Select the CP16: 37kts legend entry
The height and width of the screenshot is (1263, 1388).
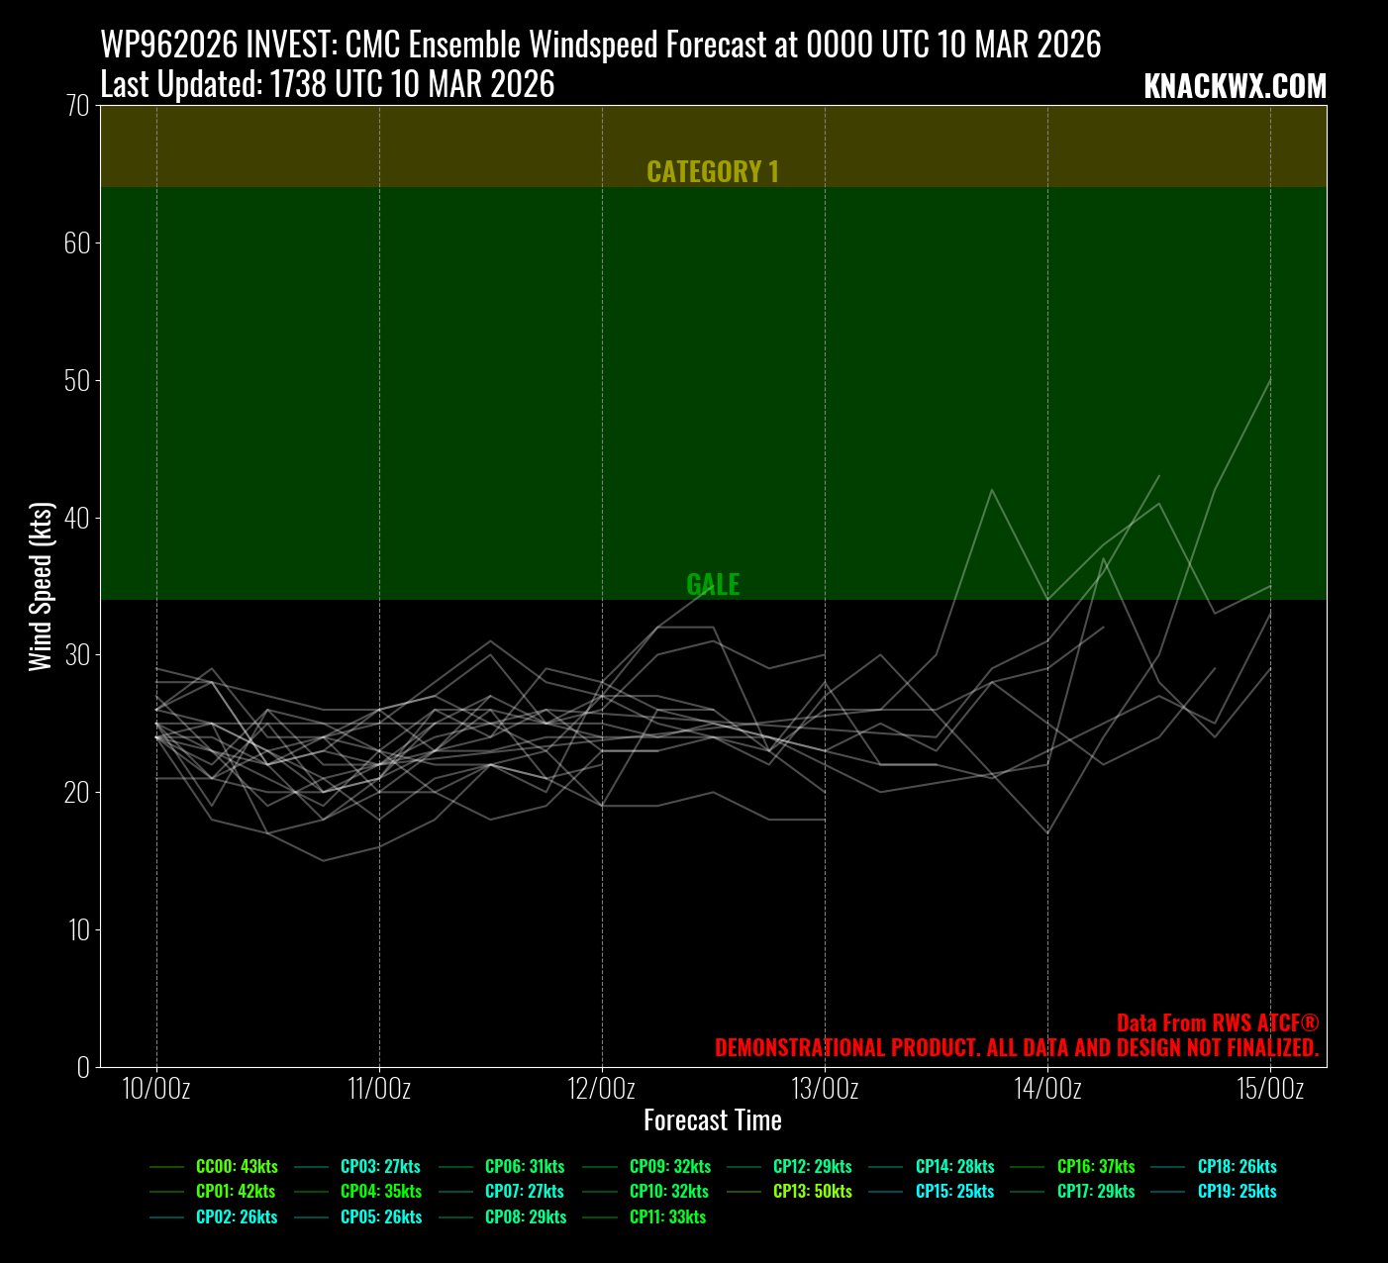click(1096, 1167)
